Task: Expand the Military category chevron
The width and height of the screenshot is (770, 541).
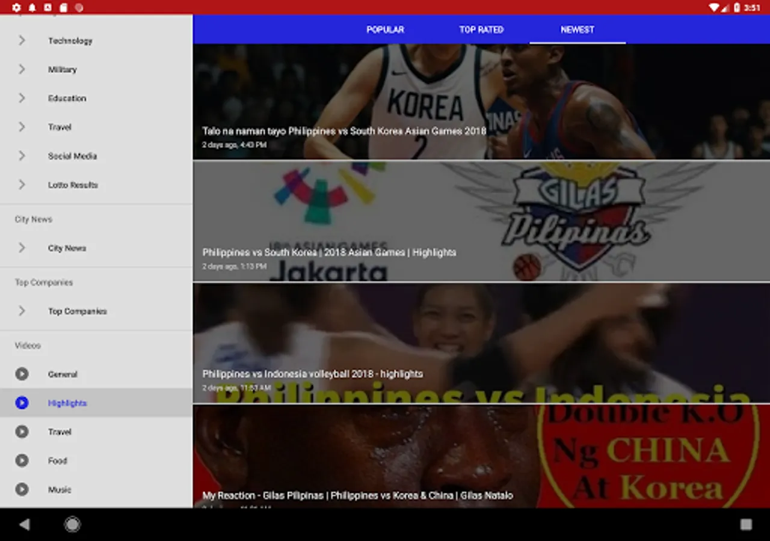Action: click(x=22, y=69)
